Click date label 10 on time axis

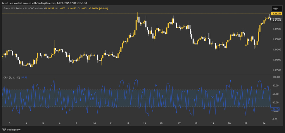tap(94, 124)
